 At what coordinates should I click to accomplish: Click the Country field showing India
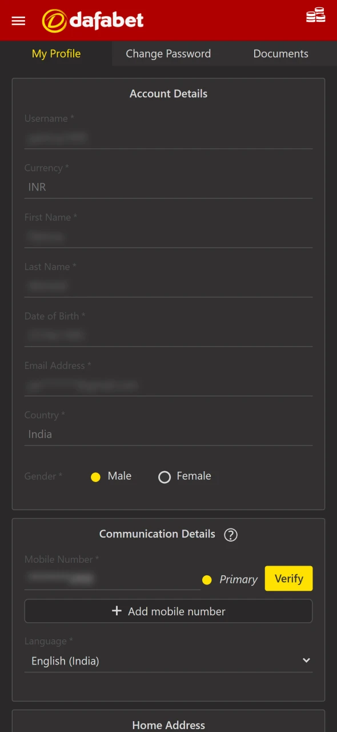coord(168,434)
